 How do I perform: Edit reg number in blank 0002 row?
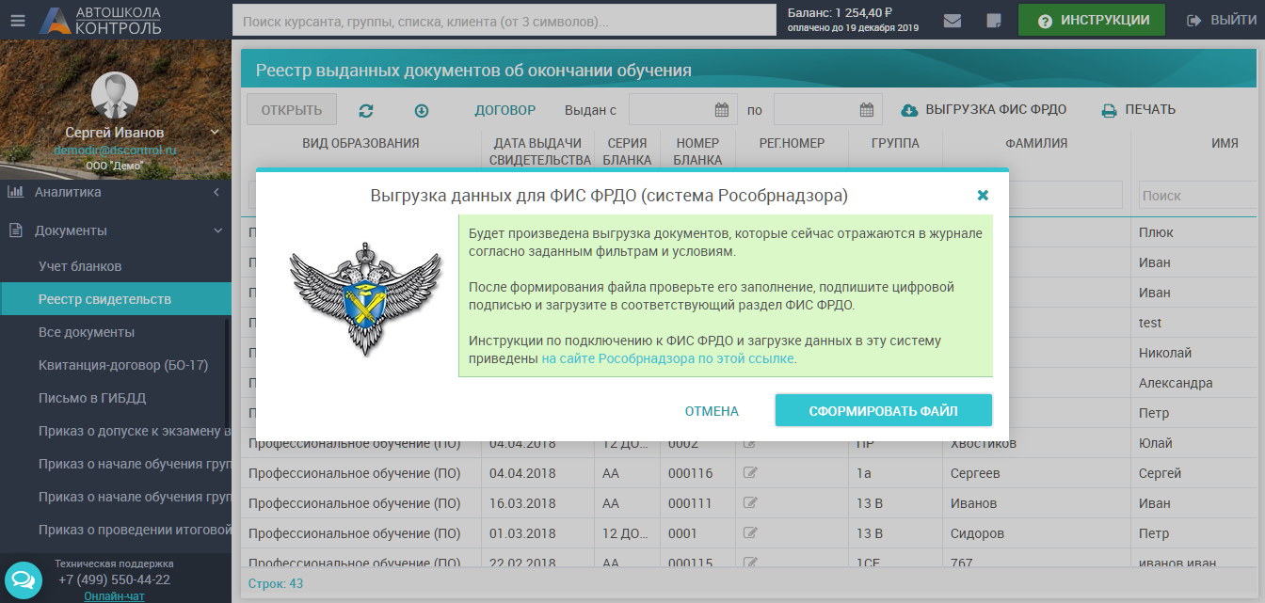(x=750, y=442)
